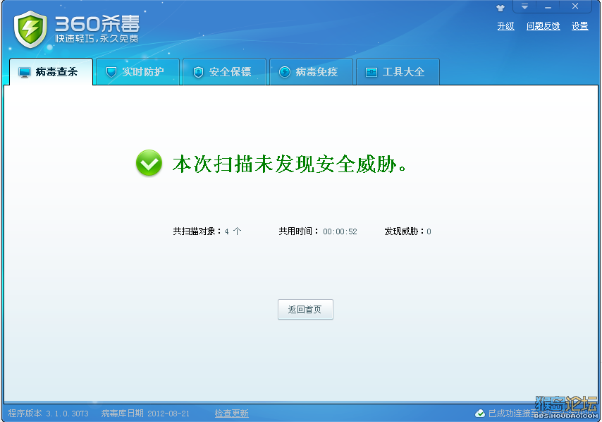This screenshot has width=602, height=422.
Task: Click the 检查更新 link
Action: coord(231,414)
